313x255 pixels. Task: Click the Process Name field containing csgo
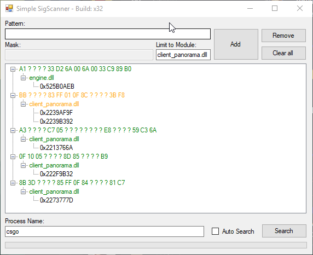(105, 231)
